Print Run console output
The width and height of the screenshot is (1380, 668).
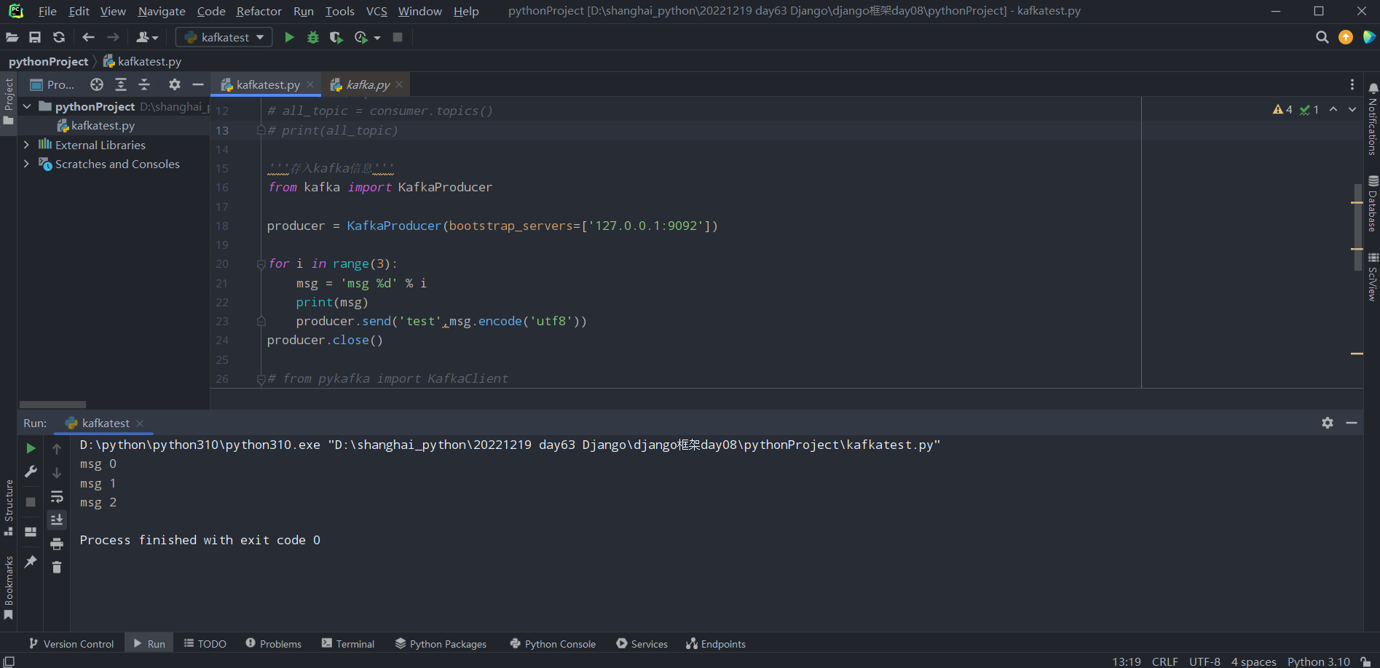57,544
